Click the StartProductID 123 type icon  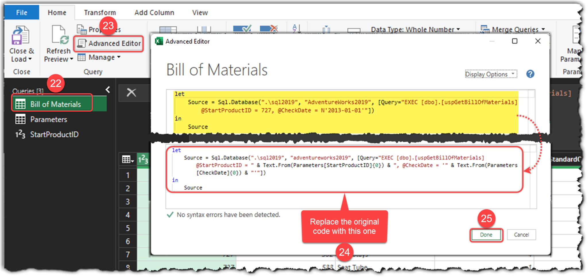tap(20, 134)
